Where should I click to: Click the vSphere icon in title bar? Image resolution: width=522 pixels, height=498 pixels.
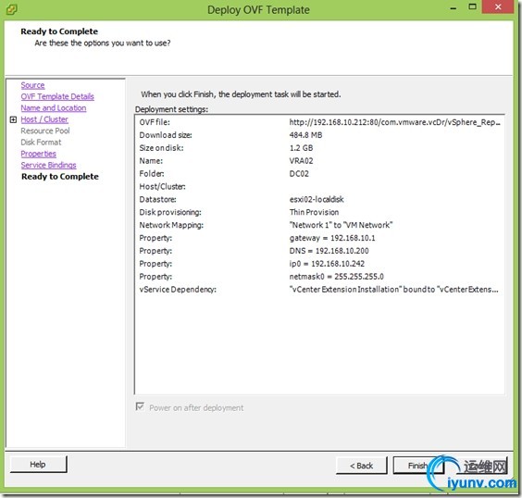point(12,9)
